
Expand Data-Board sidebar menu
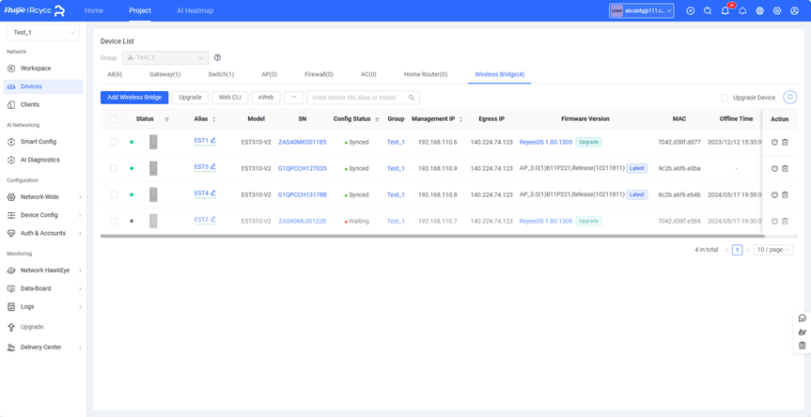tap(43, 288)
